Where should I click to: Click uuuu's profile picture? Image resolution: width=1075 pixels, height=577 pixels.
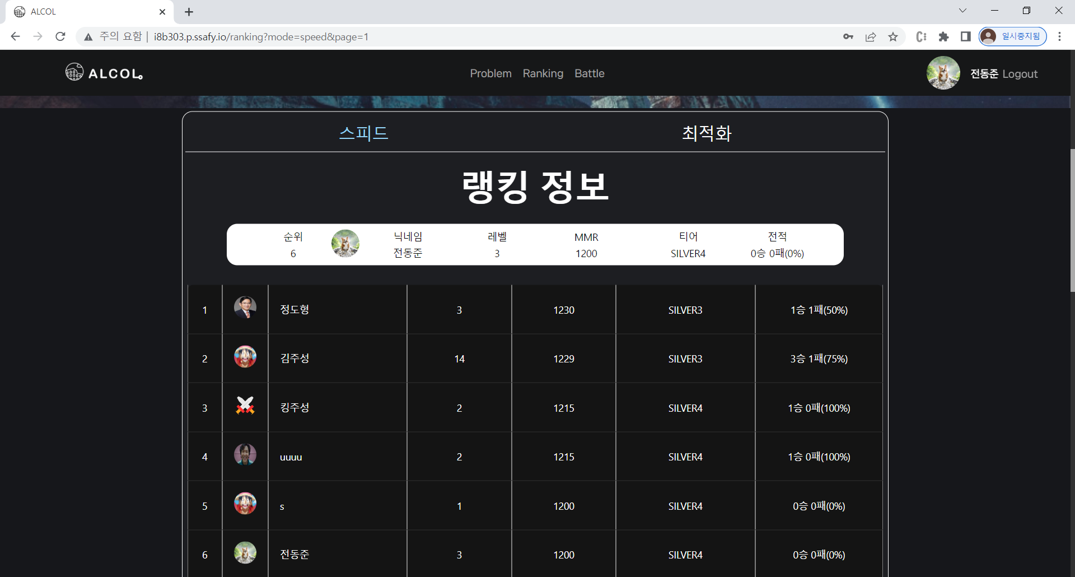coord(245,454)
